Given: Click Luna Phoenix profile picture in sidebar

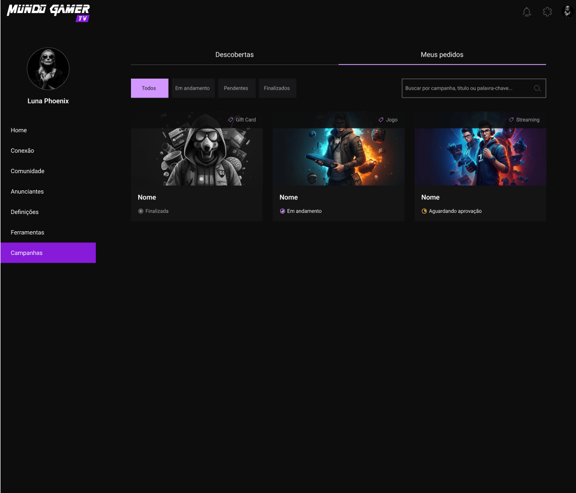Looking at the screenshot, I should [x=48, y=69].
